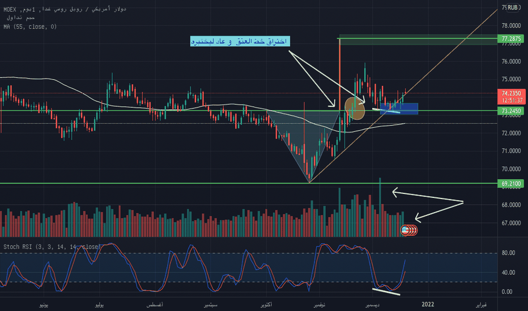Click the ديسمبر month label on time axis
This screenshot has width=528, height=311.
(372, 305)
